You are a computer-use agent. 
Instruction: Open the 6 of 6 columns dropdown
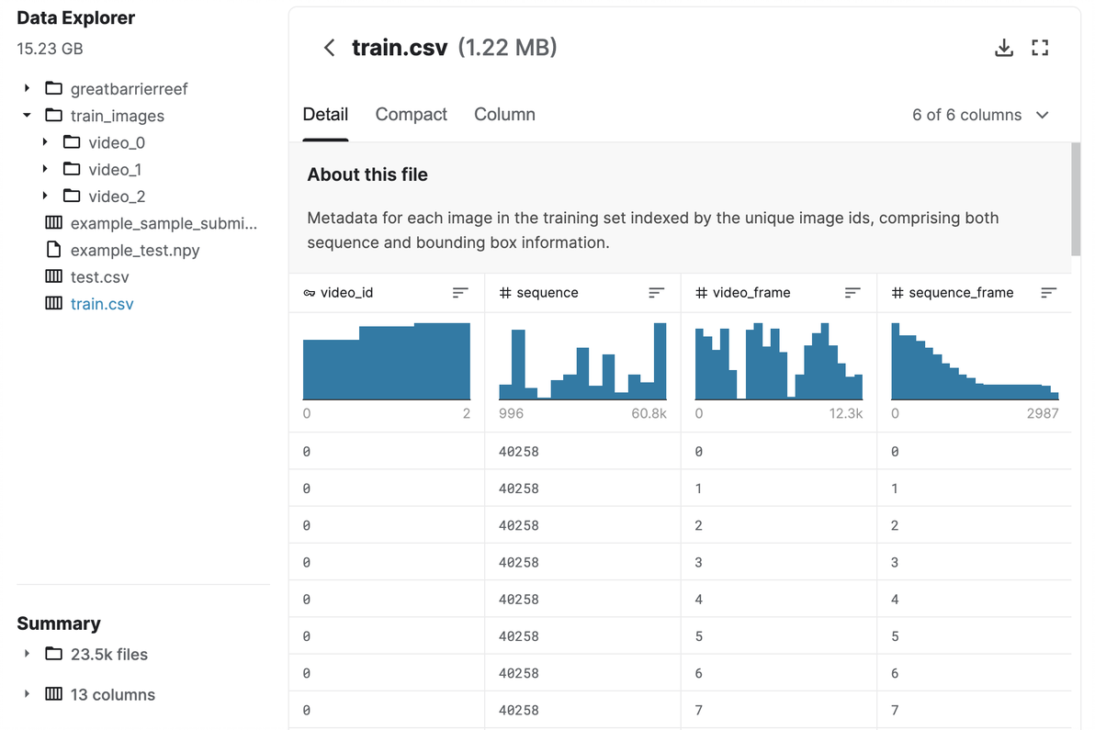coord(979,115)
